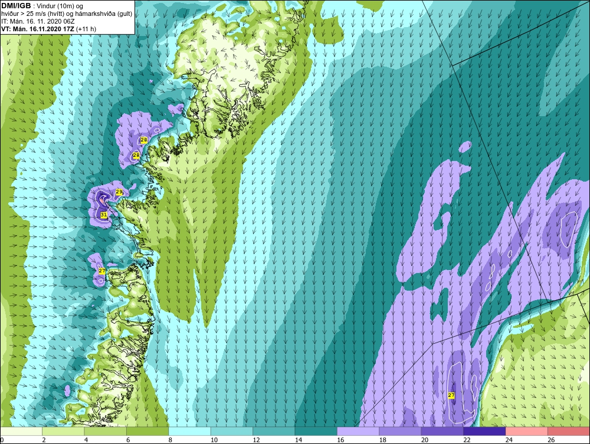Click the legend number 18

coord(383,440)
